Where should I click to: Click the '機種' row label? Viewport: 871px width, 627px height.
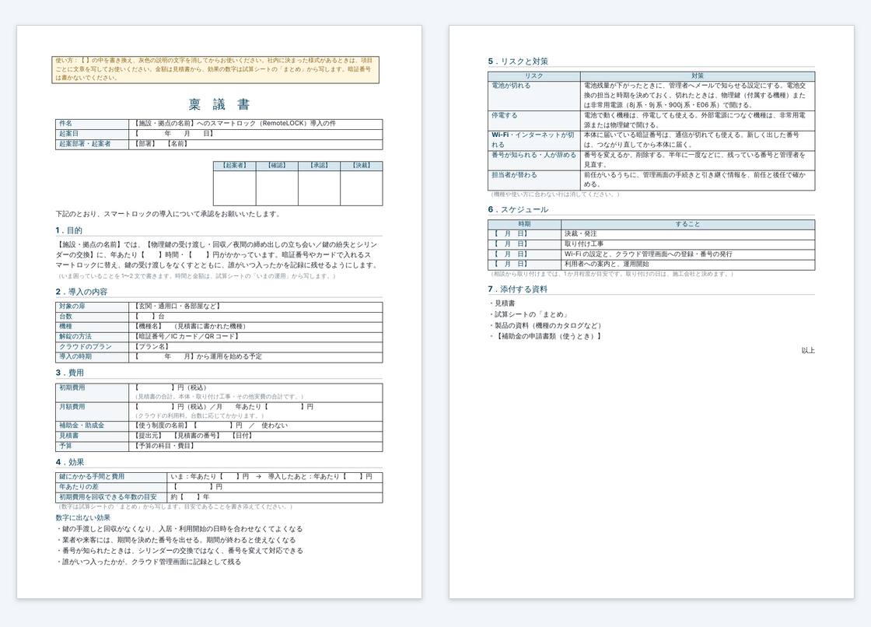[x=93, y=327]
